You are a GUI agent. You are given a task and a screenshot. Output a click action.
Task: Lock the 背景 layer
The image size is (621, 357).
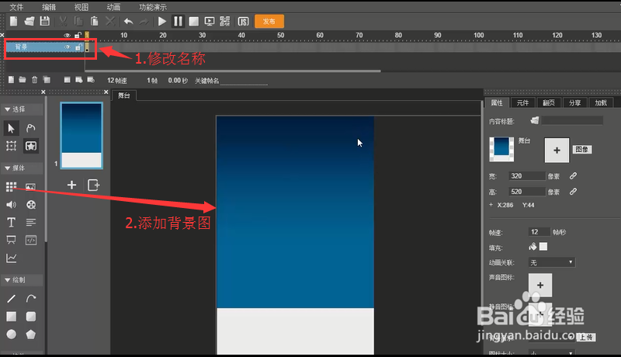pos(78,47)
